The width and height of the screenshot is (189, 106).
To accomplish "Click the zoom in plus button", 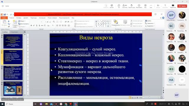I will click(x=159, y=98).
